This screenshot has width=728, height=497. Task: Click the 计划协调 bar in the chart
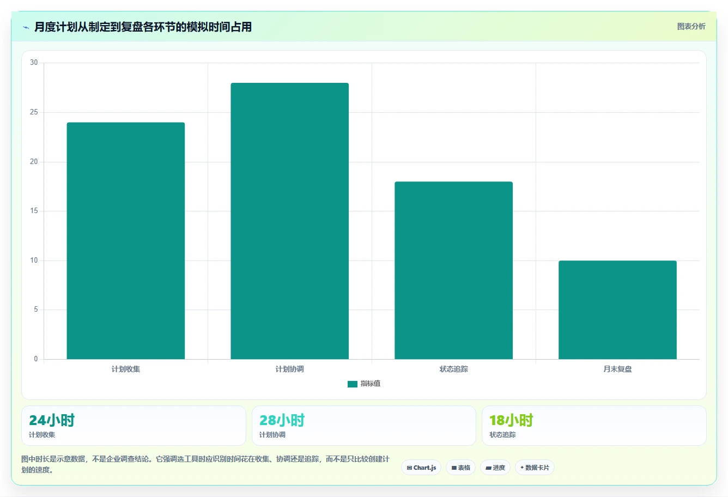click(289, 221)
